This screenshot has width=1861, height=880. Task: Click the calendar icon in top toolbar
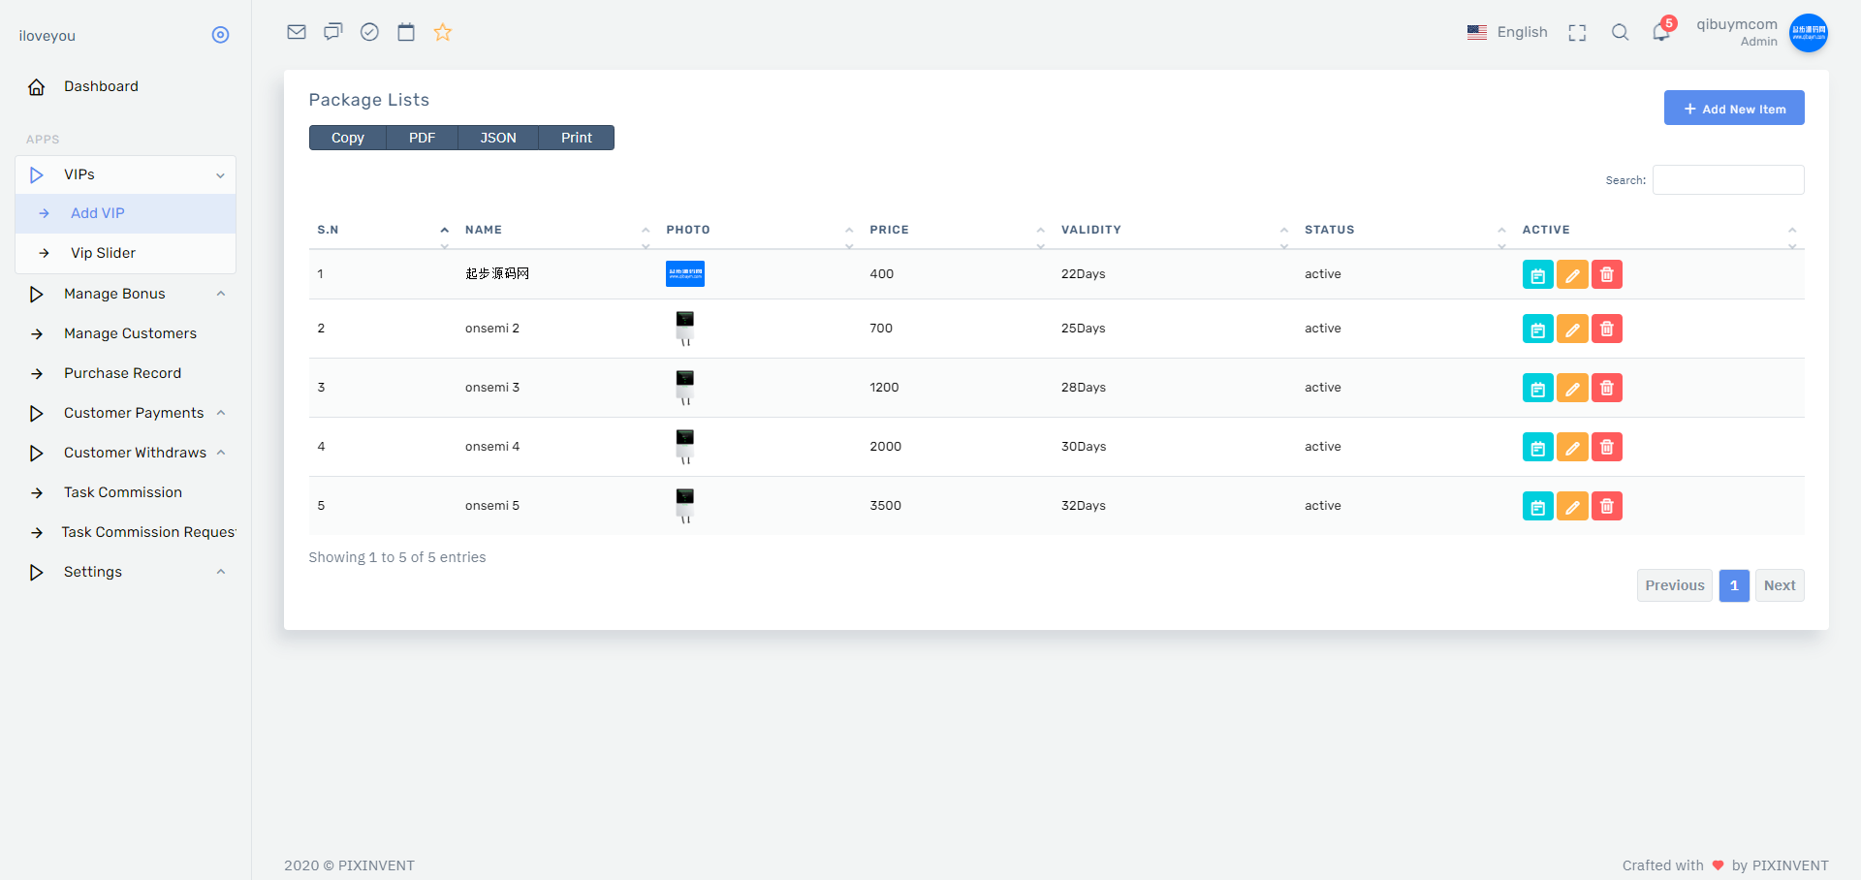click(406, 32)
